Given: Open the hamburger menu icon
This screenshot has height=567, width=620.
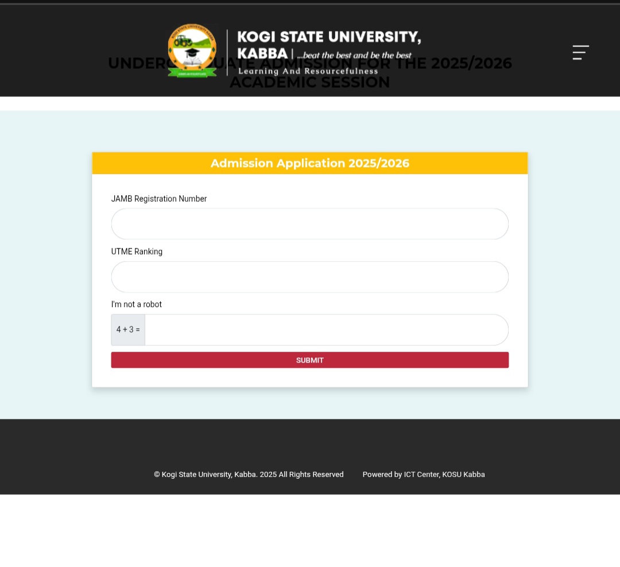Looking at the screenshot, I should (x=580, y=52).
